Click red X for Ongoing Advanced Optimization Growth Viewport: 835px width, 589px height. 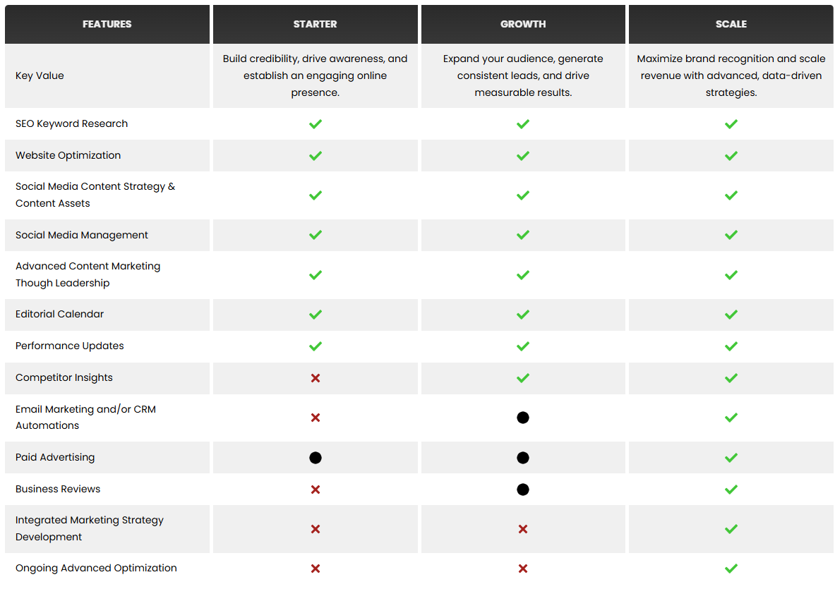coord(523,569)
